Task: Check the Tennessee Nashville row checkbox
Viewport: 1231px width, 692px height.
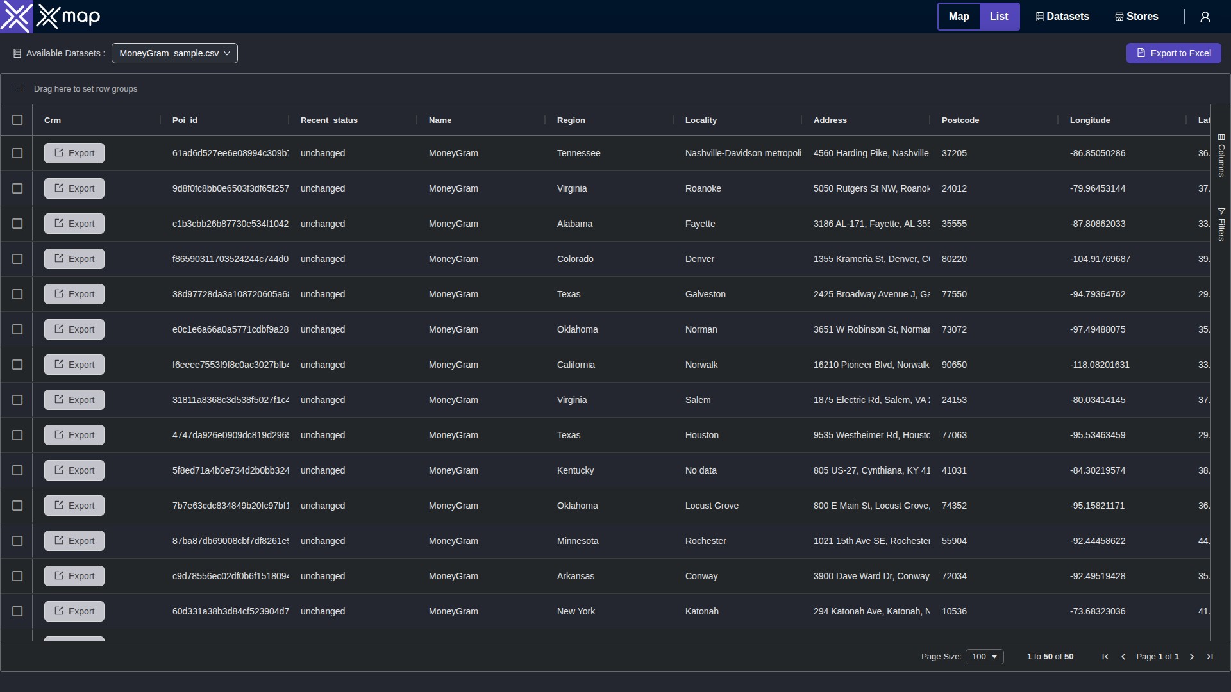Action: 17,153
